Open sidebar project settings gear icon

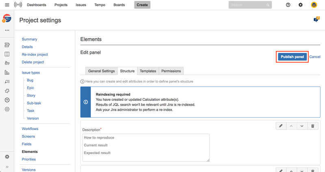coord(7,157)
